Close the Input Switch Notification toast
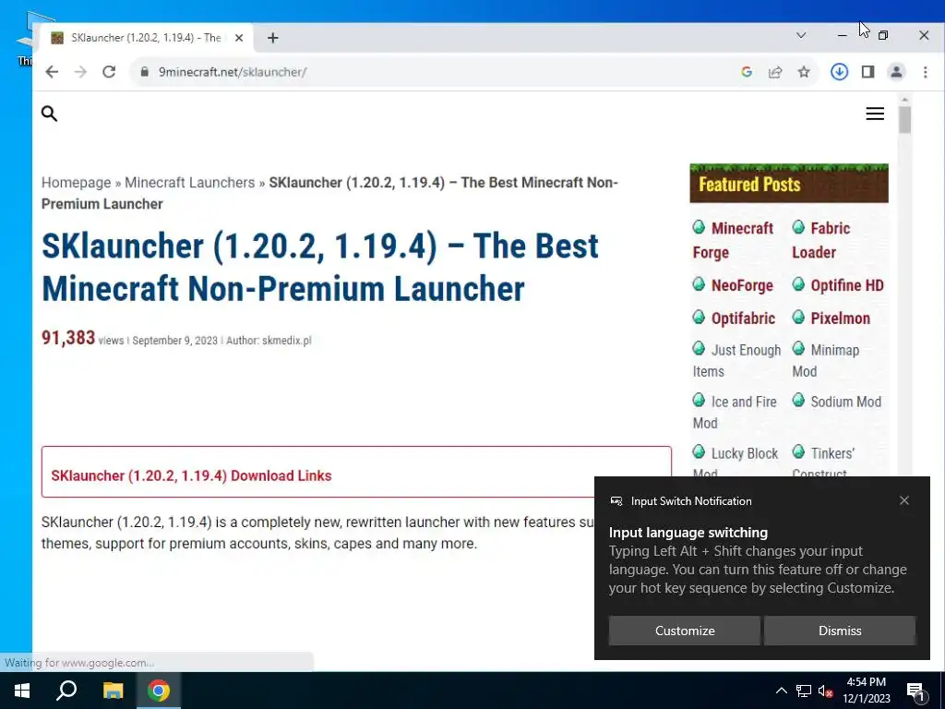945x709 pixels. click(904, 500)
